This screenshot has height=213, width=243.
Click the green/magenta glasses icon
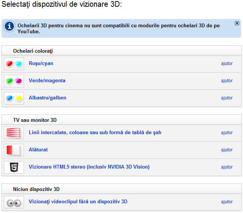(14, 81)
